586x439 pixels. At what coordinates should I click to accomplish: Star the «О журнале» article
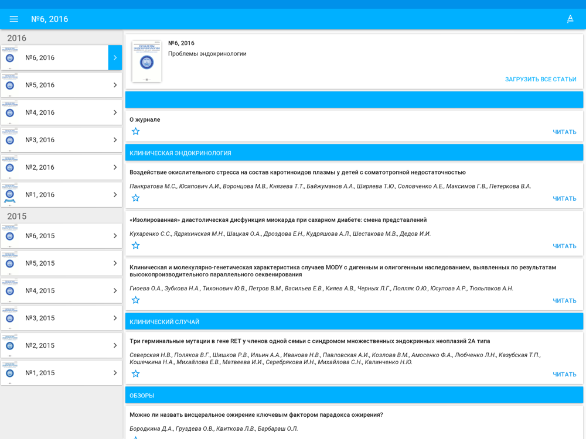coord(136,131)
